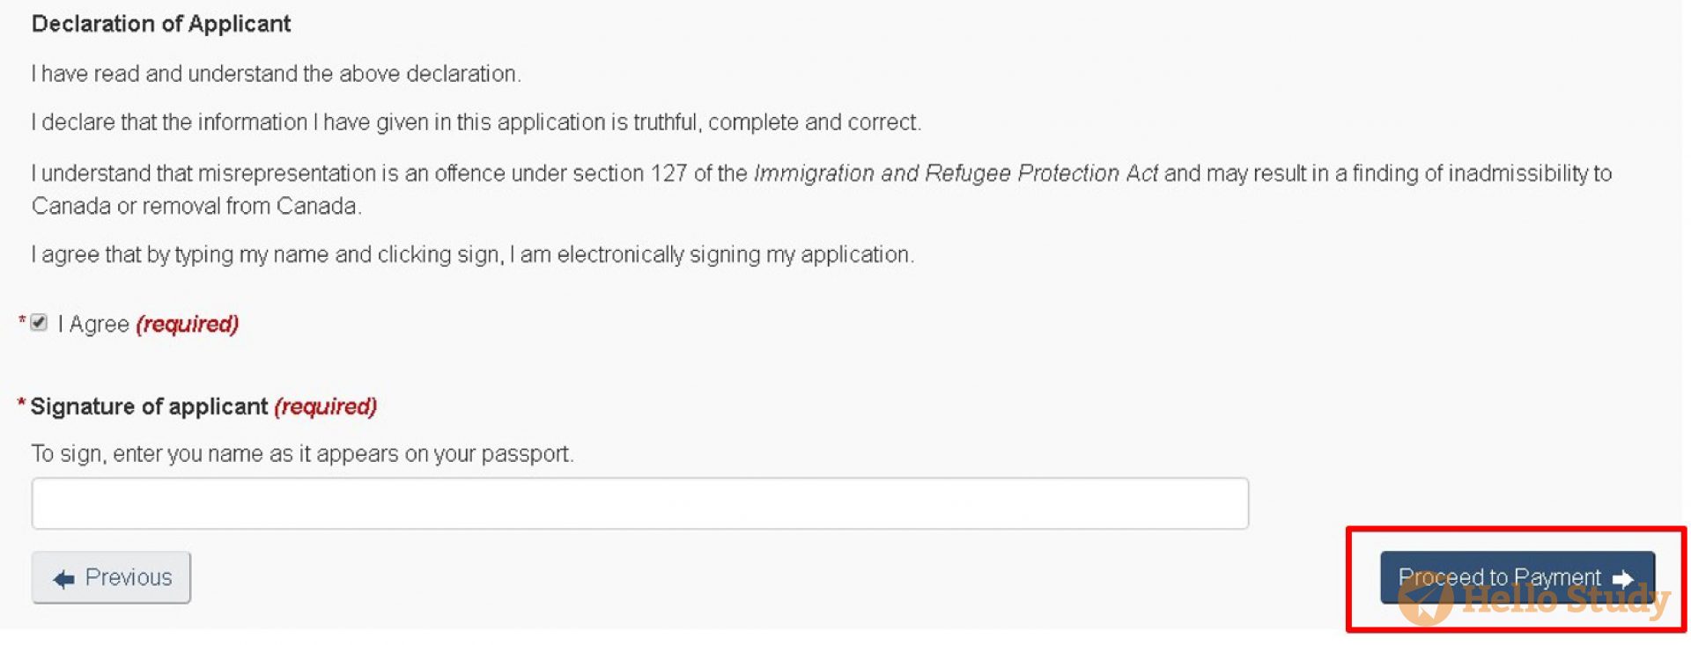This screenshot has height=645, width=1691.
Task: Click the Declaration of Applicant heading
Action: (x=161, y=24)
